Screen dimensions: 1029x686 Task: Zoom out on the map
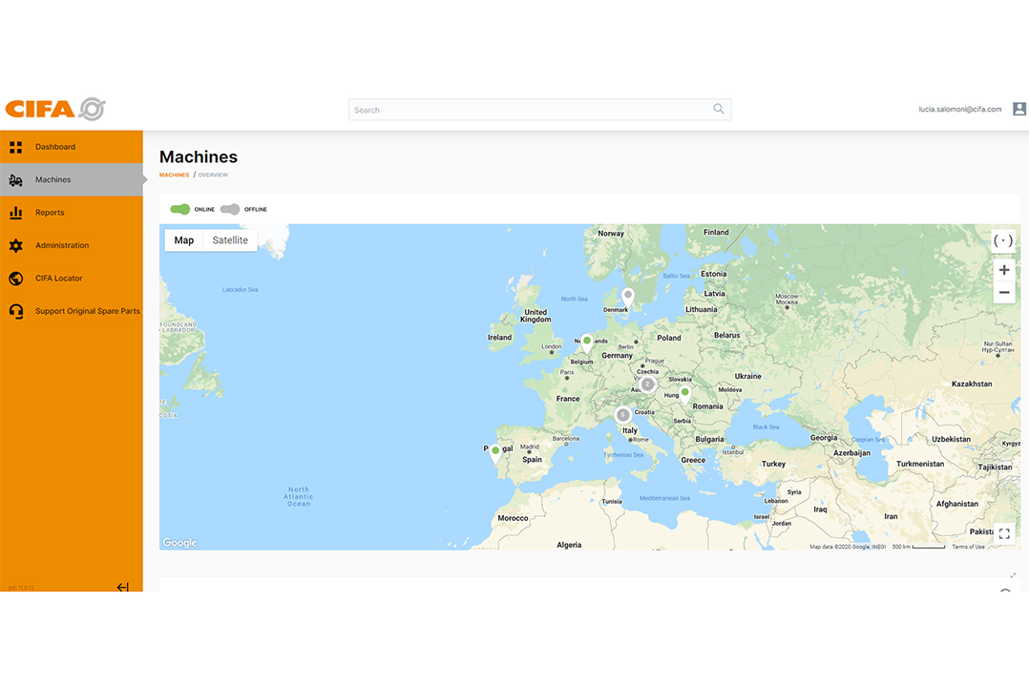[1003, 293]
